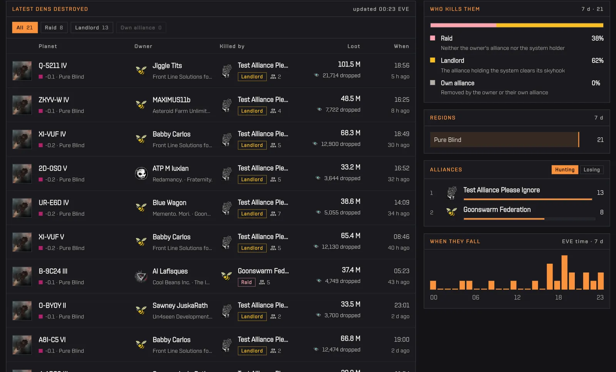Screen dimensions: 616x372
Task: Click pink Raid legend swatch
Action: pos(433,38)
